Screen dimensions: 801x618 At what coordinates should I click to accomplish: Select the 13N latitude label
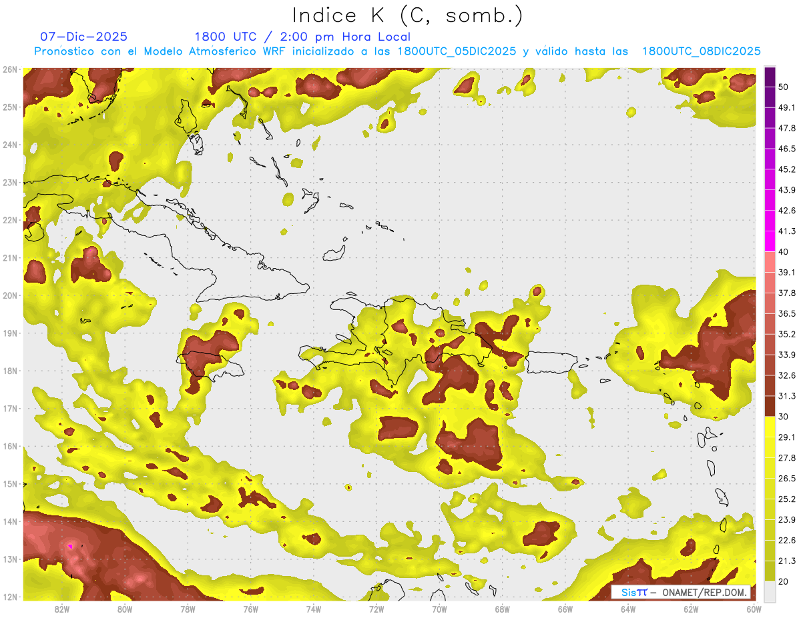[x=10, y=559]
